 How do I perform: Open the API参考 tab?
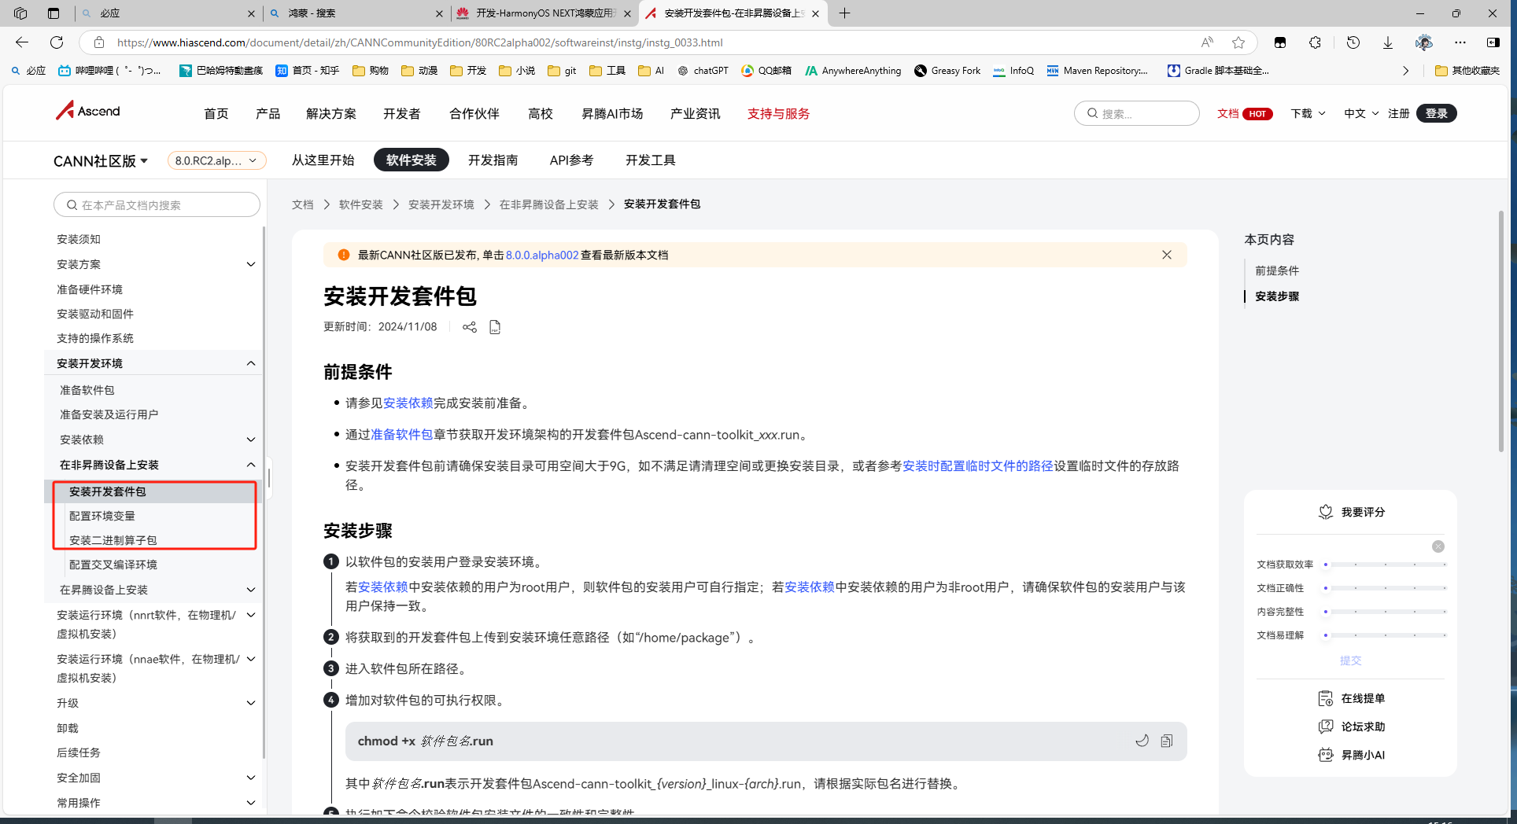tap(571, 160)
